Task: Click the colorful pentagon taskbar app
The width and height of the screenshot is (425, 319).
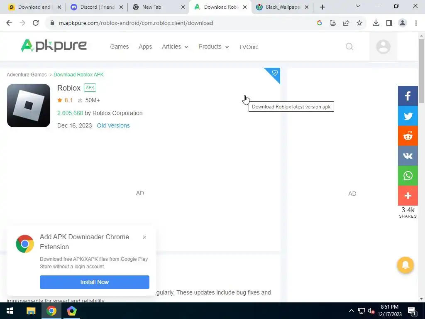Action: pos(71,311)
